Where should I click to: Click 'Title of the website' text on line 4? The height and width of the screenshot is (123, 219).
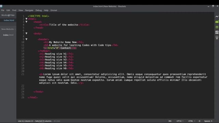coord(64,25)
